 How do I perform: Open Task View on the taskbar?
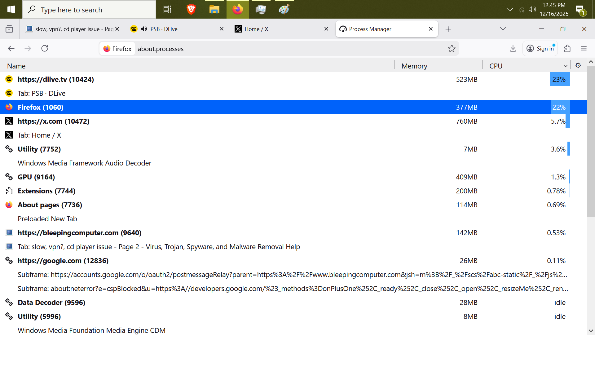tap(167, 9)
